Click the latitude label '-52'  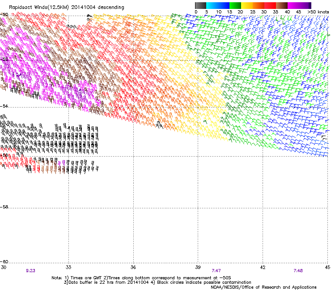[4, 59]
